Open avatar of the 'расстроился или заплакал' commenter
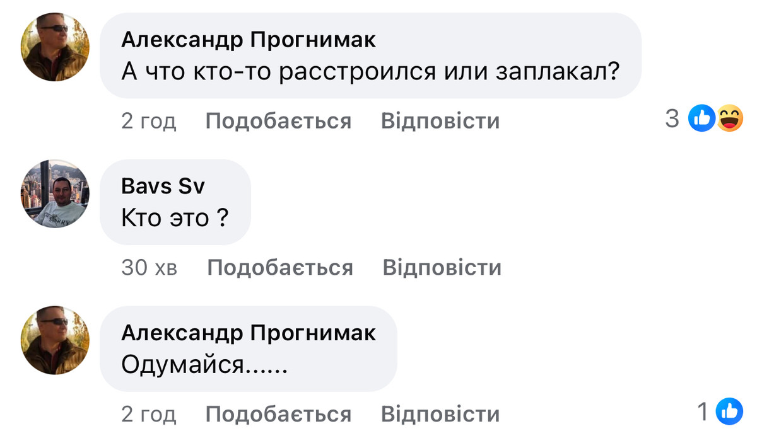 tap(56, 47)
